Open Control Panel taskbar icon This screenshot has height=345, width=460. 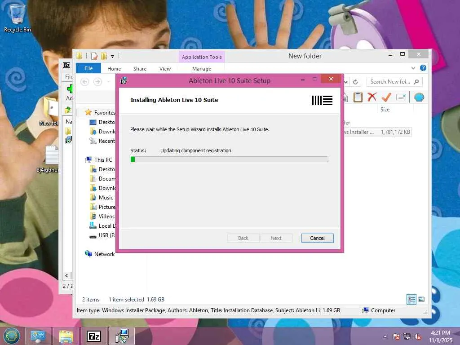click(38, 336)
